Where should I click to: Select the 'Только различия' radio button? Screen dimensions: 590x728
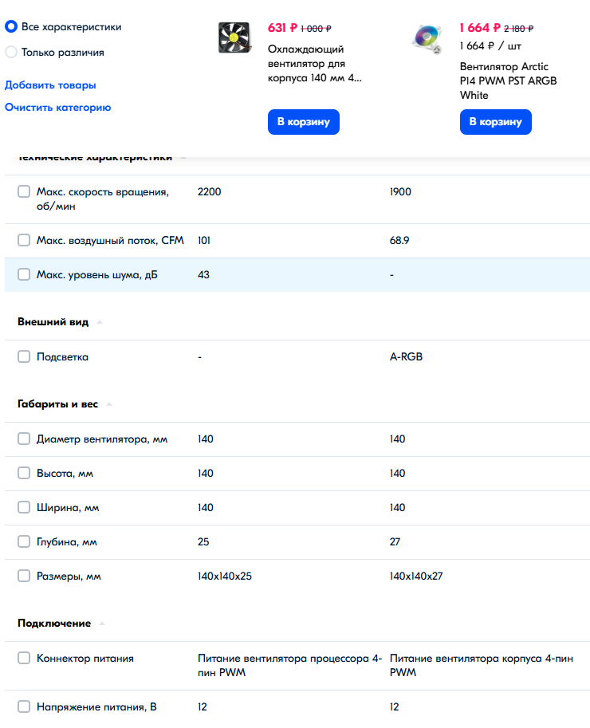click(11, 52)
